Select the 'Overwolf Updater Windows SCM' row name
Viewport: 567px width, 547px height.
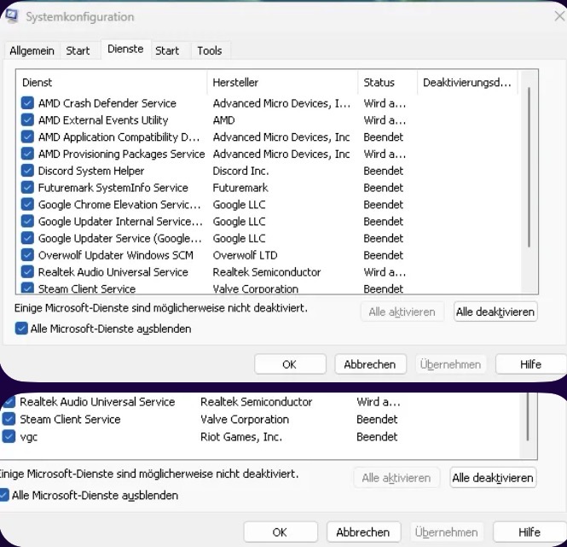(x=116, y=255)
